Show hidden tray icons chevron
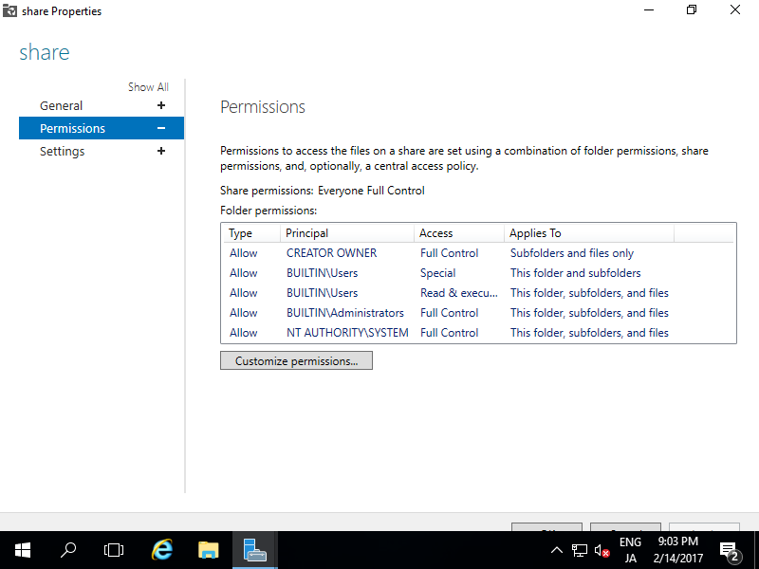The image size is (759, 569). click(x=557, y=550)
